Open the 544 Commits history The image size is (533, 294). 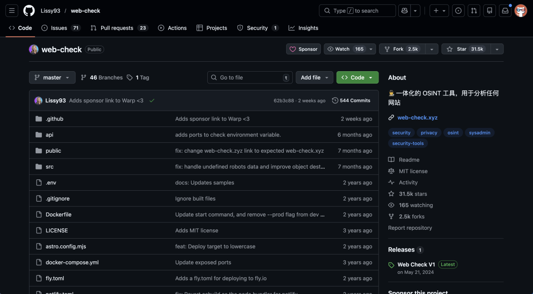tap(351, 100)
